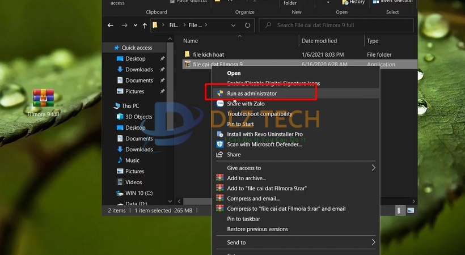Click the WinRAR icon beside Add to archive

220,178
